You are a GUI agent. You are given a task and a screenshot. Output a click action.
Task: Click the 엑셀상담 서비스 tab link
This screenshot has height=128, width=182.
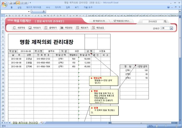tap(122, 21)
